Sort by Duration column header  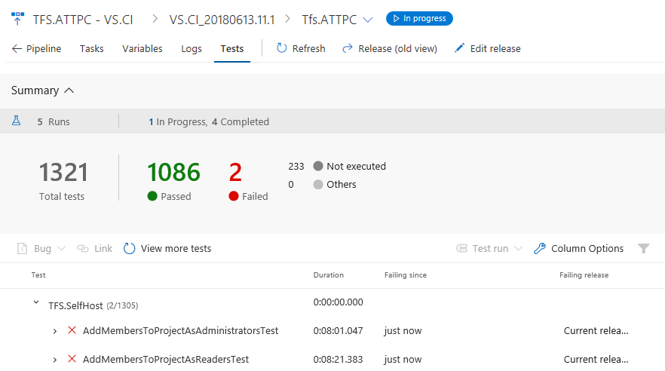click(x=328, y=275)
